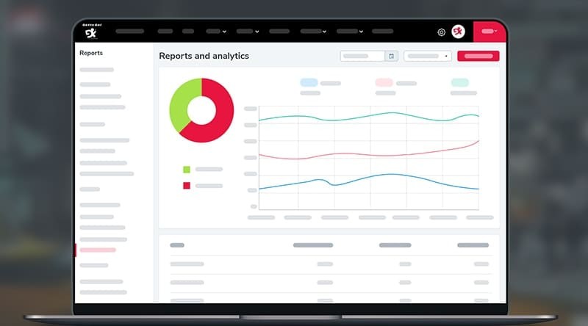
Task: Toggle the teal series legend badge
Action: [x=459, y=83]
